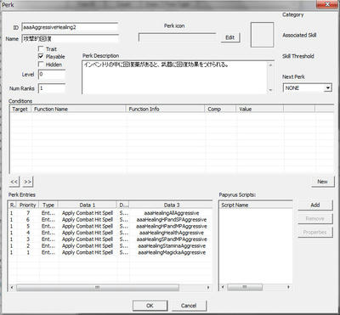340x315 pixels.
Task: Sort entries by Priority column header
Action: pyautogui.click(x=28, y=205)
